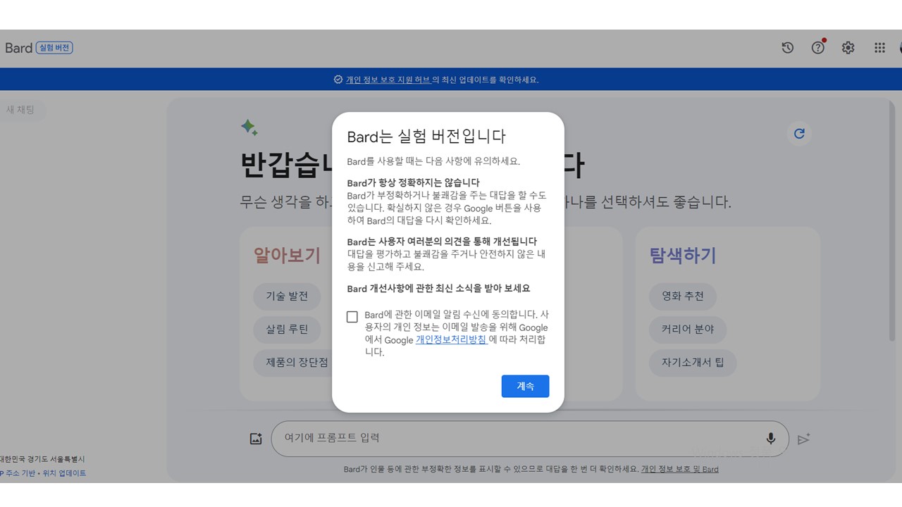Open the 개인 정보 보호 지원 허브 link
The image size is (902, 507).
[x=388, y=80]
